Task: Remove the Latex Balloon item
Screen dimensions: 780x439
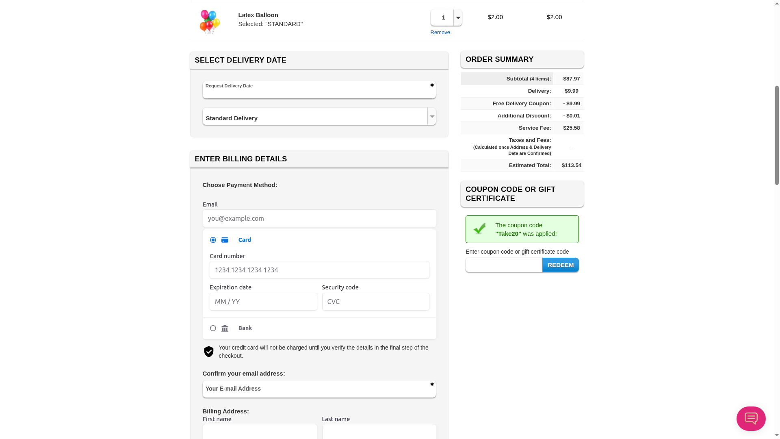Action: tap(440, 33)
